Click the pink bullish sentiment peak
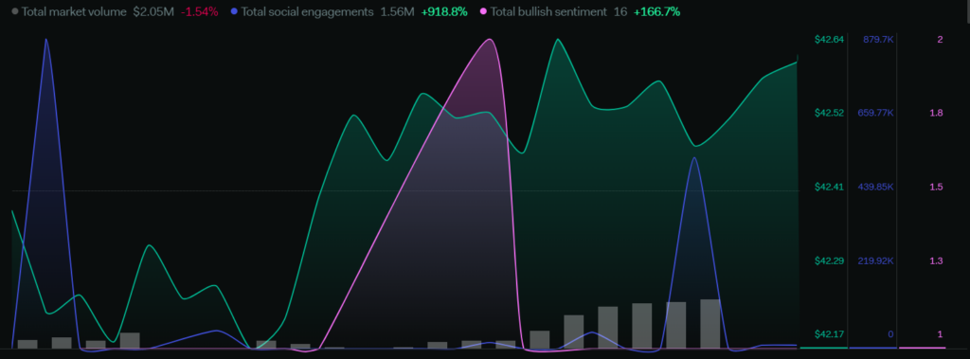The height and width of the screenshot is (359, 970). coord(490,40)
